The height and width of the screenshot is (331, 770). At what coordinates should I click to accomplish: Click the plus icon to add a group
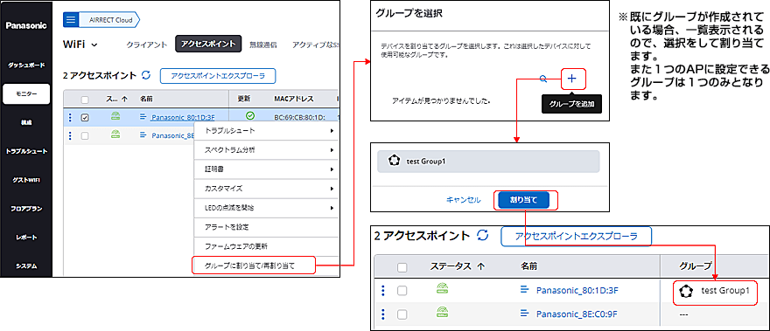coord(572,78)
